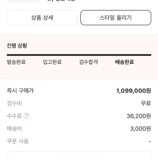Select the bold 배송완료 progress step
158x158 pixels.
[125, 62]
